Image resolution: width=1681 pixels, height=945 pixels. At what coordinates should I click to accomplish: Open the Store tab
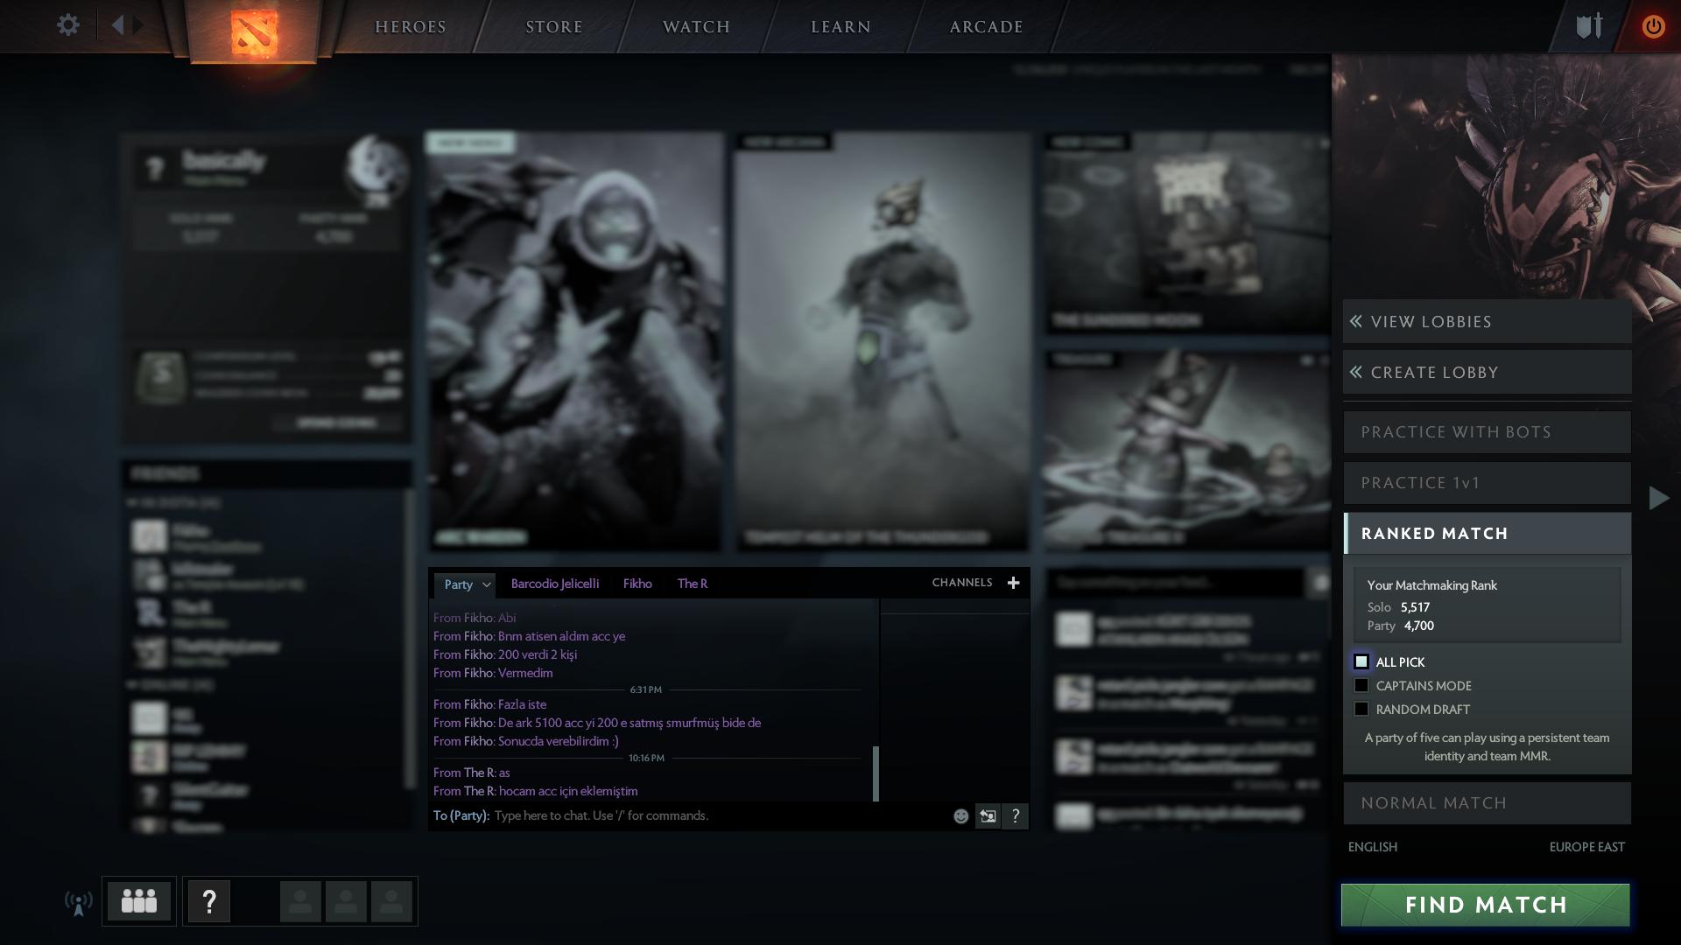[x=554, y=27]
